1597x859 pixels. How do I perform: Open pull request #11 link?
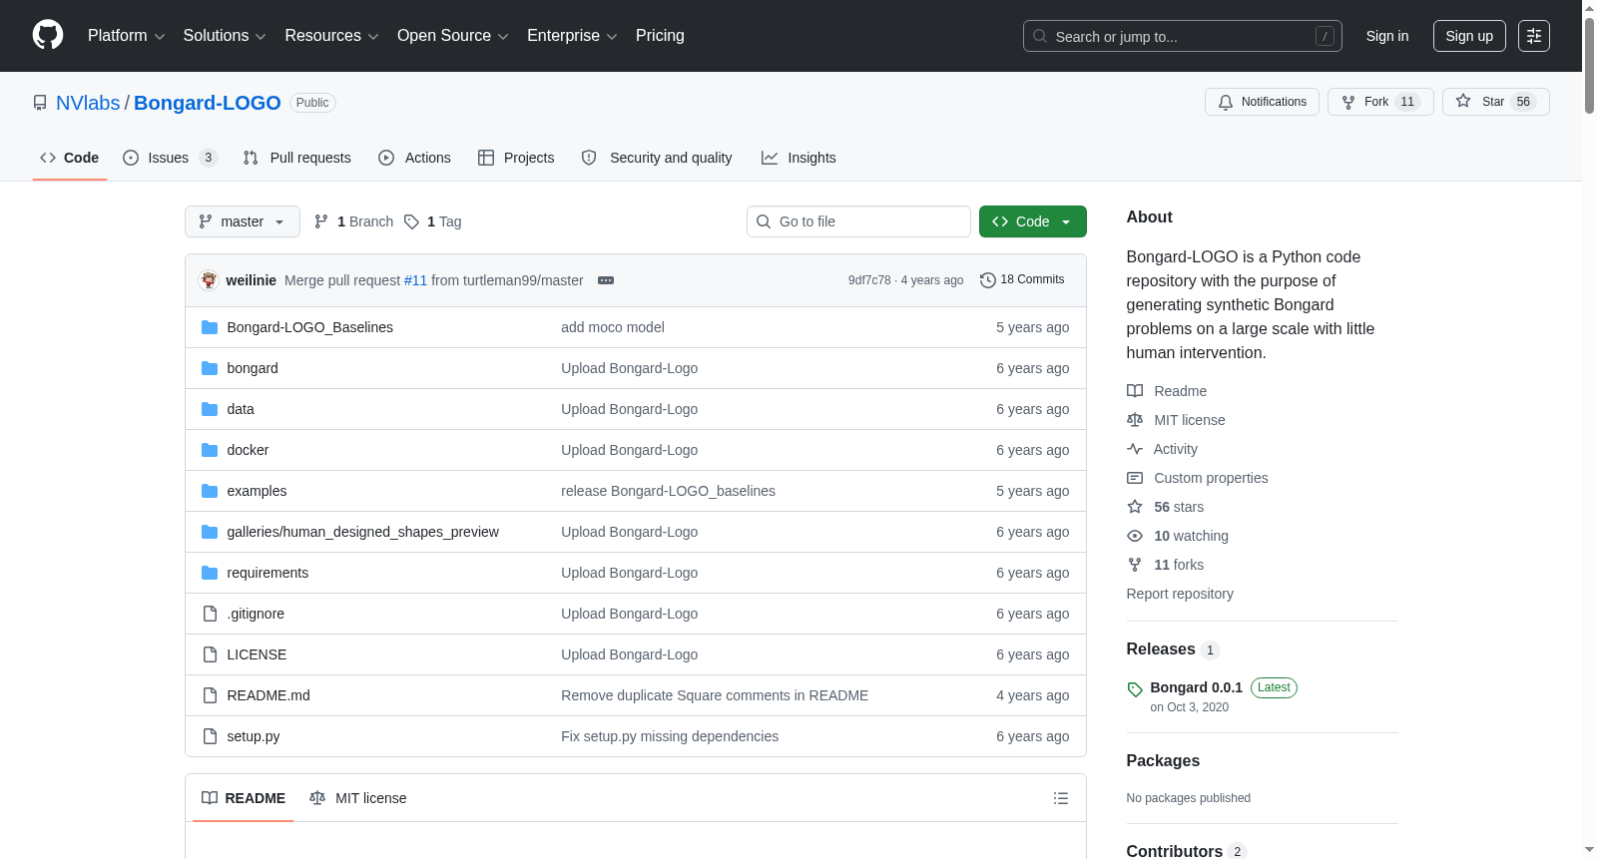[x=415, y=280]
